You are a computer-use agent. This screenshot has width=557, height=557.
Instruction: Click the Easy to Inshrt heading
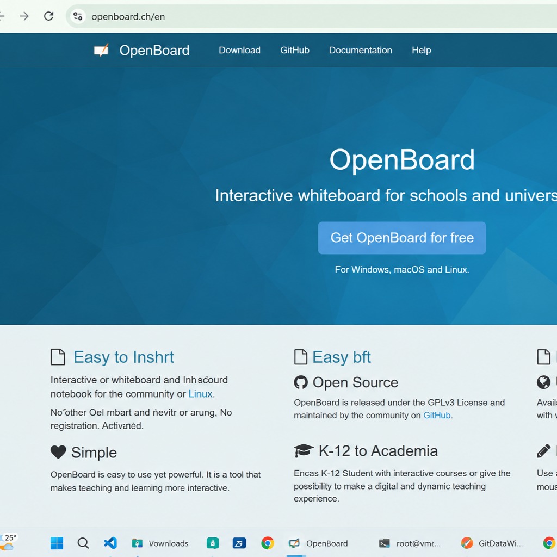123,357
